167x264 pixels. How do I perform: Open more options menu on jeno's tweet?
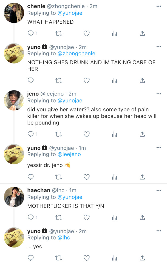(x=159, y=94)
